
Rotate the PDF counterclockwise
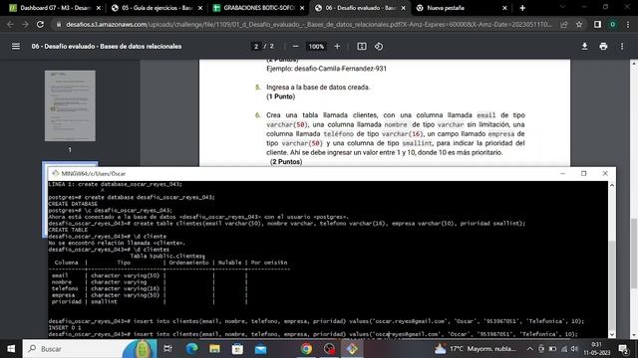pos(379,47)
